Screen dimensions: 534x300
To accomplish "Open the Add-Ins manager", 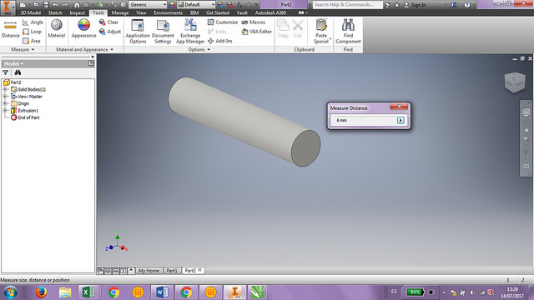I will pyautogui.click(x=219, y=41).
